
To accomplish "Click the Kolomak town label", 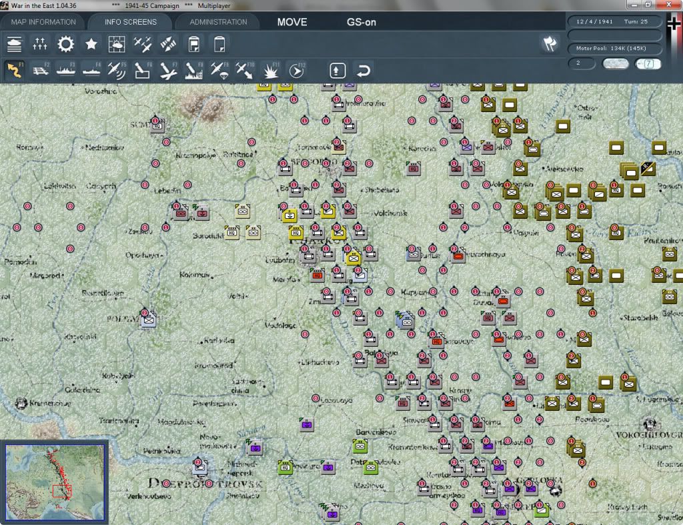I will [x=194, y=274].
